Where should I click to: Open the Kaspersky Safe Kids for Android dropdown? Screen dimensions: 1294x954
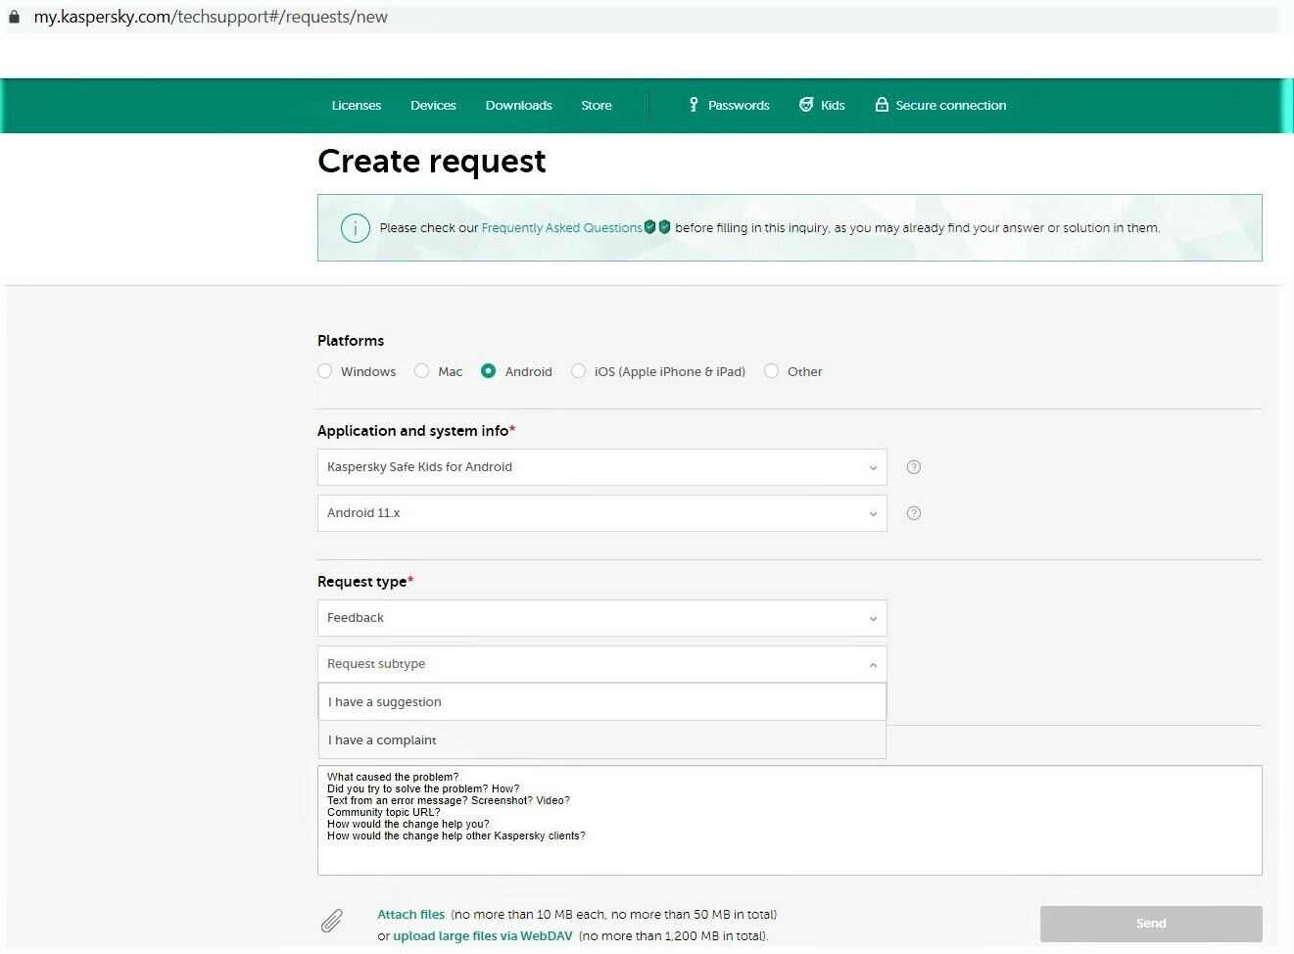602,467
